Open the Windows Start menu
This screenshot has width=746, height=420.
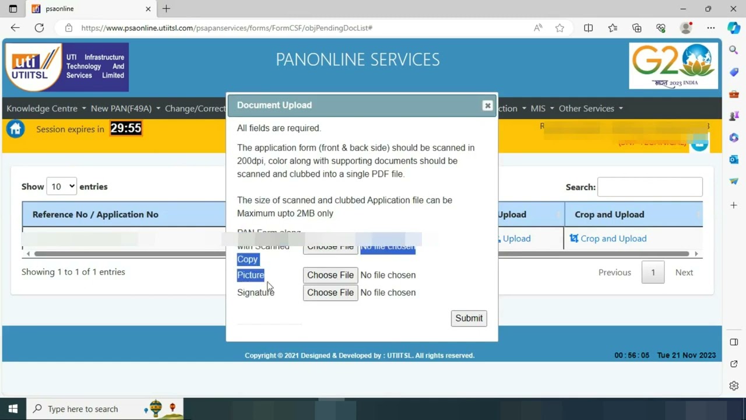coord(13,409)
